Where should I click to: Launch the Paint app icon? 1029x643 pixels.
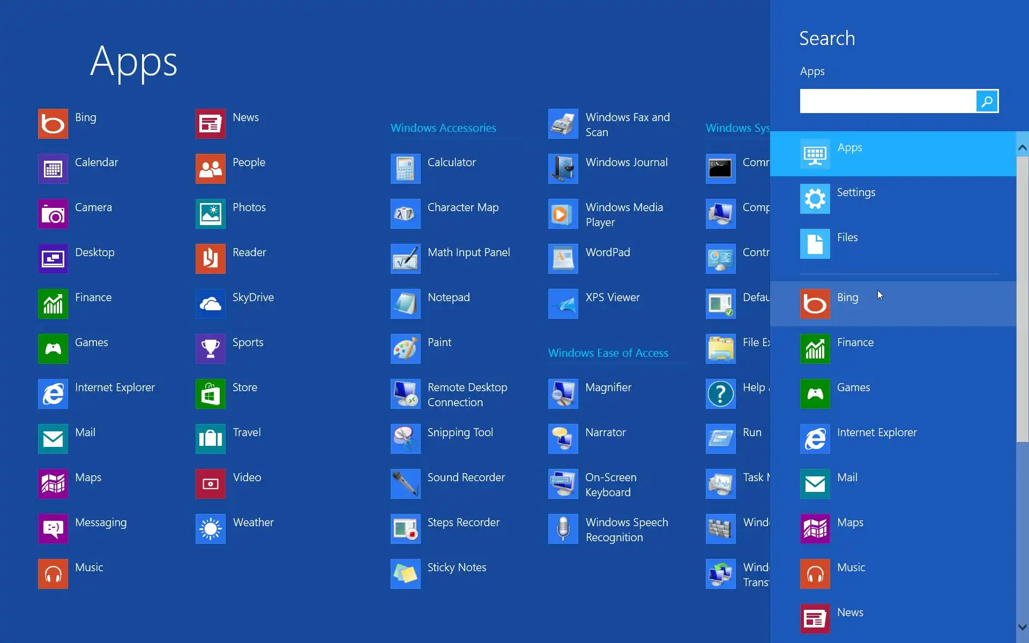pos(405,349)
